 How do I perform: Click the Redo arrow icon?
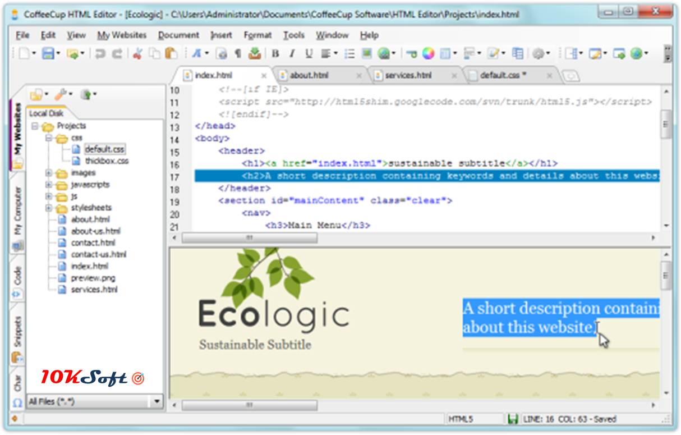tap(117, 53)
